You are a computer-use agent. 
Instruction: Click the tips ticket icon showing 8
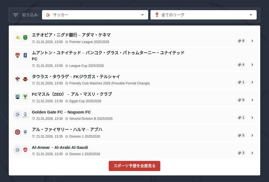click(x=239, y=41)
